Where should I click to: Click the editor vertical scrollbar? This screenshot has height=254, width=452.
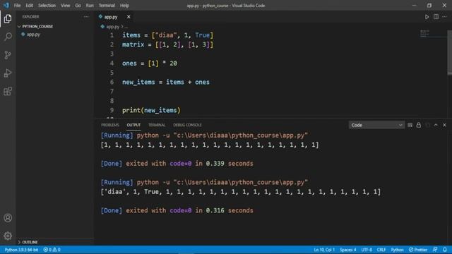pos(449,52)
